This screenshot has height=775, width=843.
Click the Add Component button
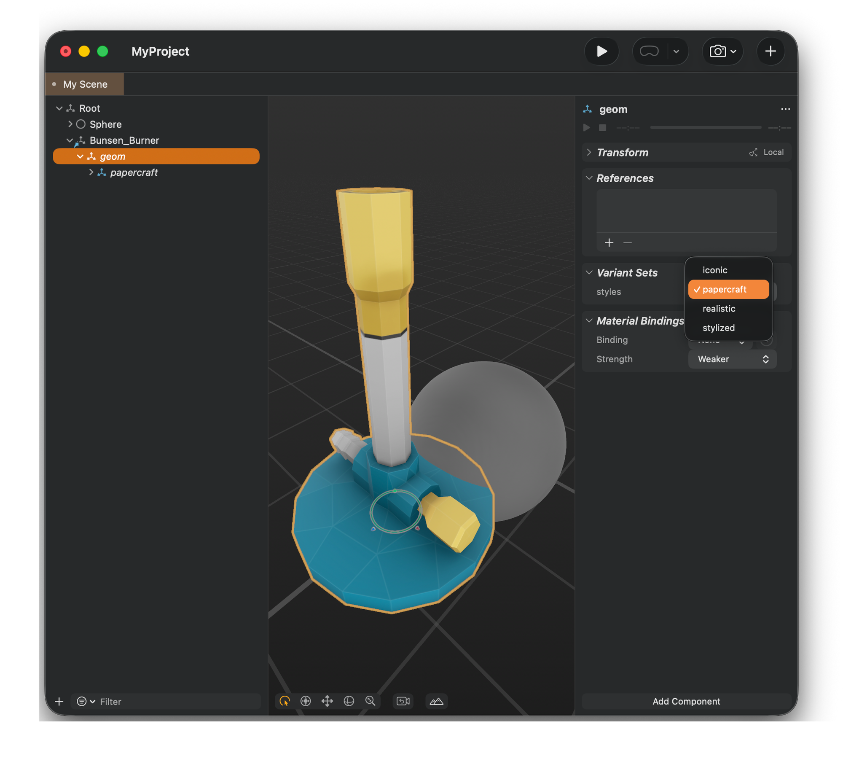click(x=686, y=701)
